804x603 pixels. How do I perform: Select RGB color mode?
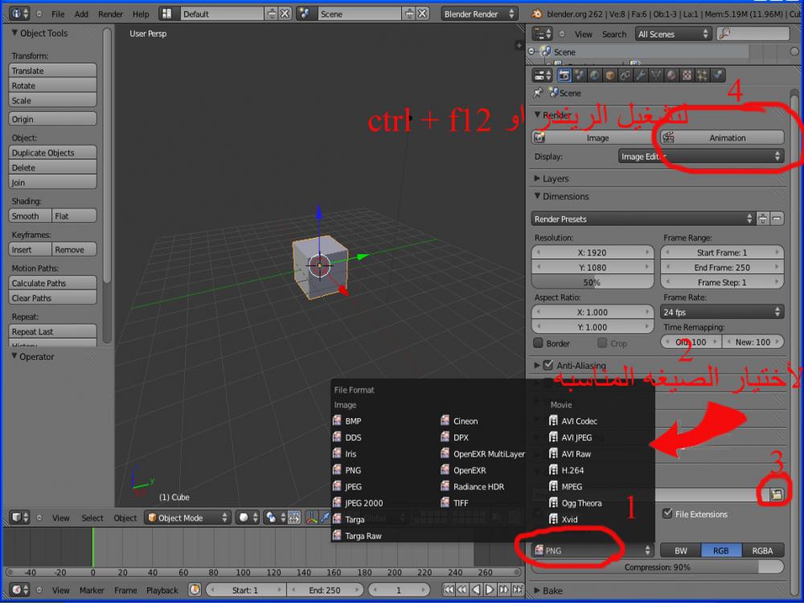coord(721,550)
